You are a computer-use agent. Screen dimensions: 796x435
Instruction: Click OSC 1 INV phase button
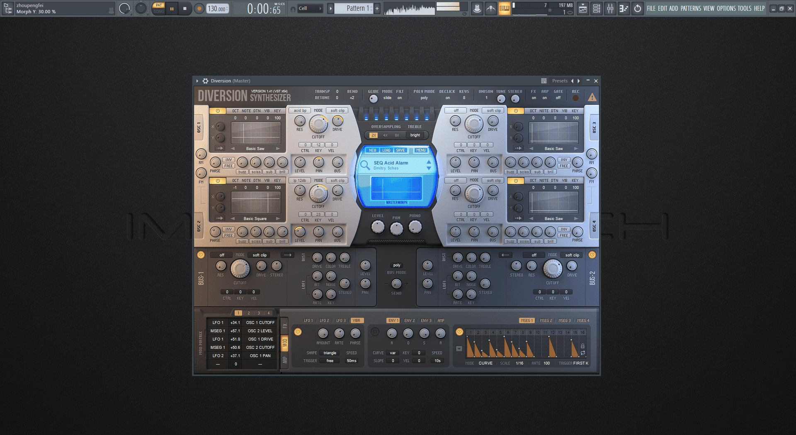coord(228,160)
